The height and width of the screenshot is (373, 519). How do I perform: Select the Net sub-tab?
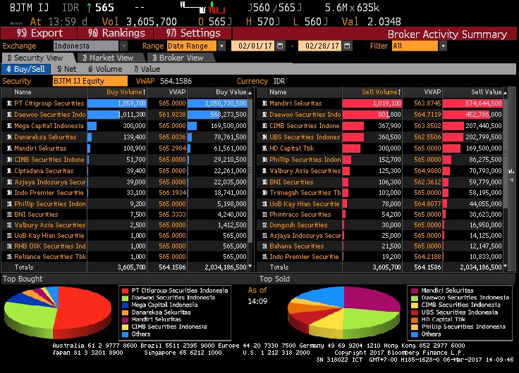coord(67,69)
